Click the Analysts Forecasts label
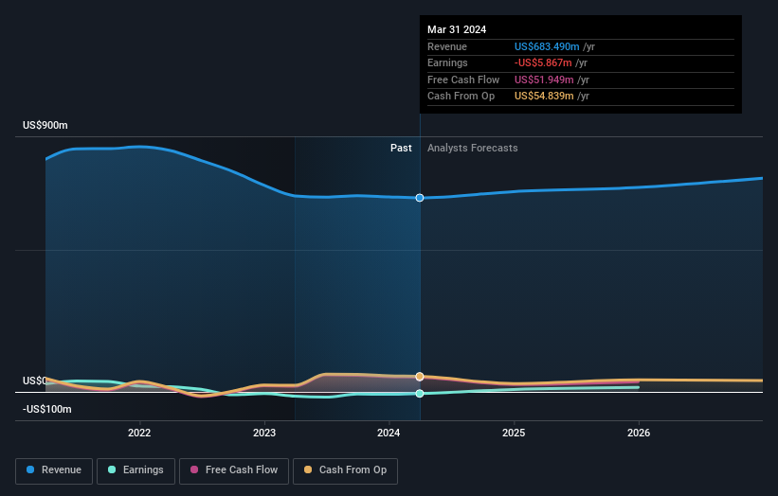 [472, 149]
